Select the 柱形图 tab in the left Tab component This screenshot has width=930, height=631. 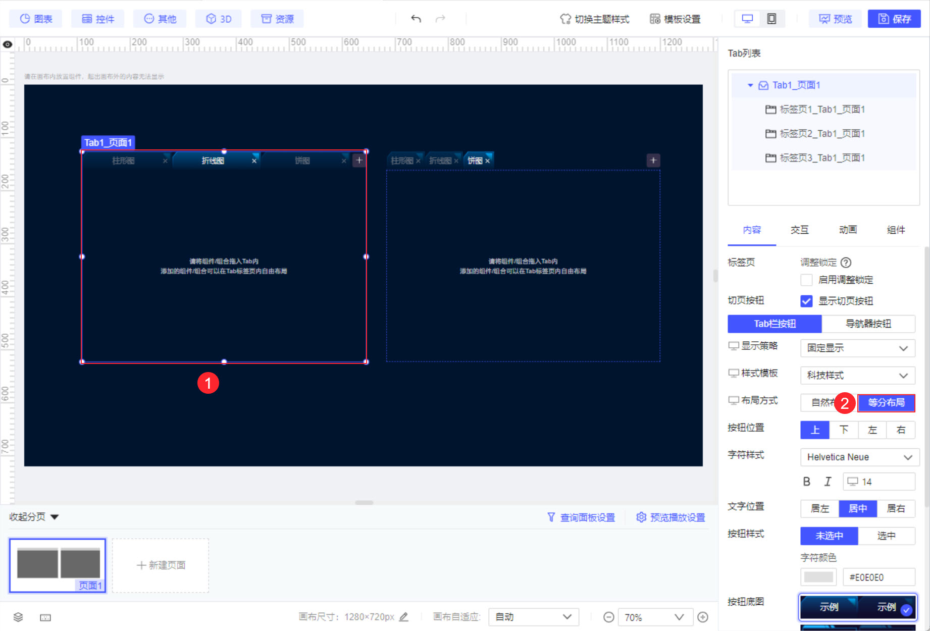click(x=123, y=161)
